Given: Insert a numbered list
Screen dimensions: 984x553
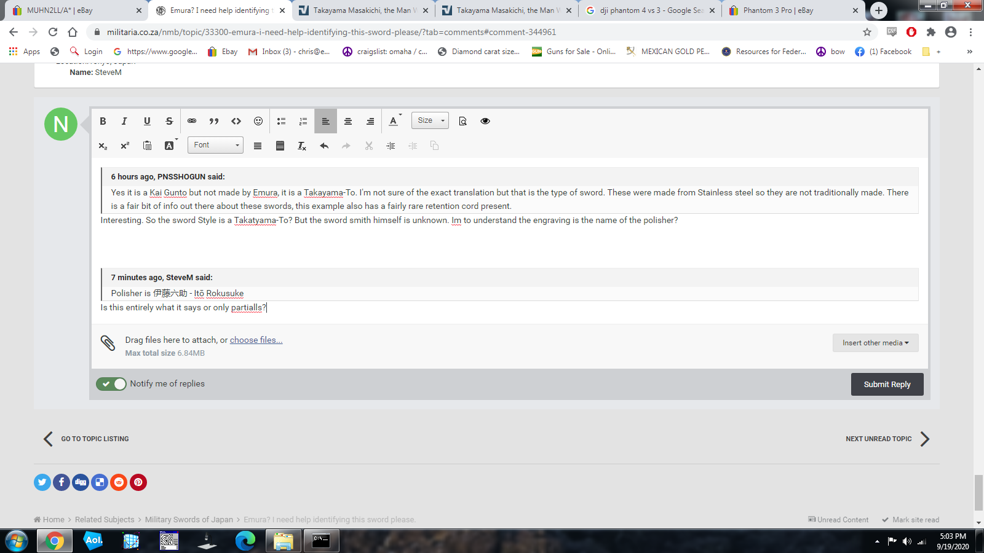Looking at the screenshot, I should [303, 121].
